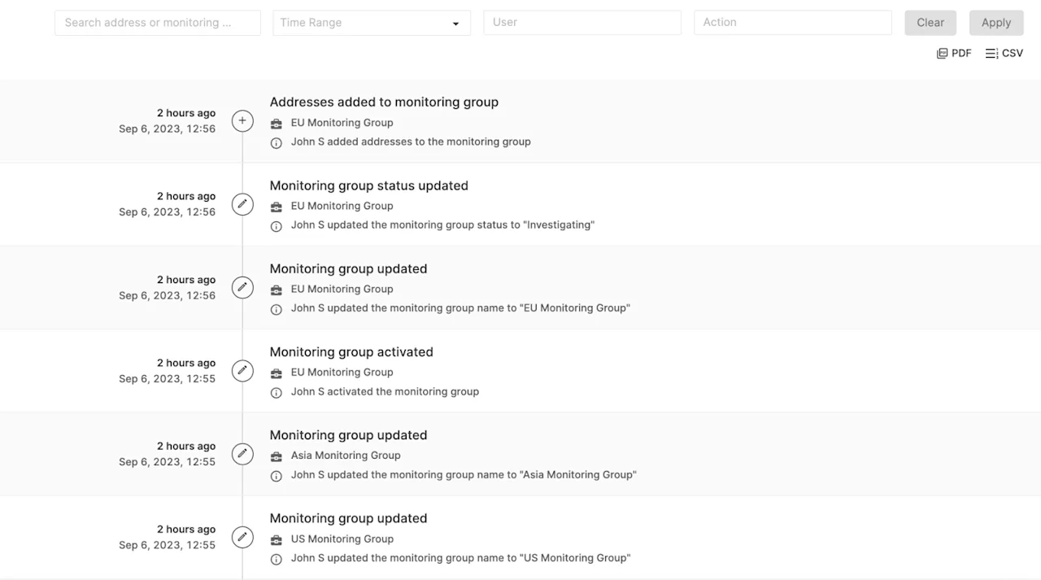The height and width of the screenshot is (580, 1041).
Task: Click info icon beside US name update text
Action: [276, 559]
